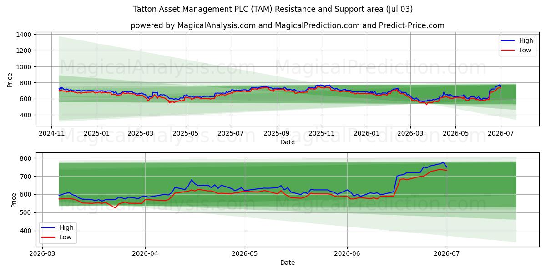Click the 500 price tick on bottom chart

[25, 213]
